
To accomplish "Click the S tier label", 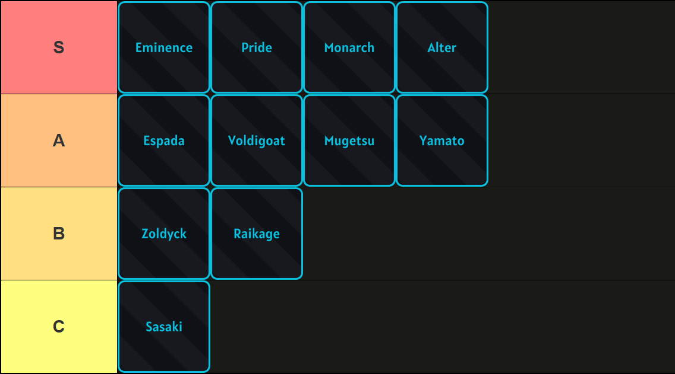I will [x=59, y=47].
